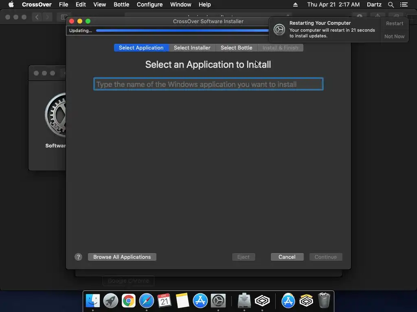Click the forward arrow in background Safari toolbar
The width and height of the screenshot is (417, 312).
click(x=47, y=17)
